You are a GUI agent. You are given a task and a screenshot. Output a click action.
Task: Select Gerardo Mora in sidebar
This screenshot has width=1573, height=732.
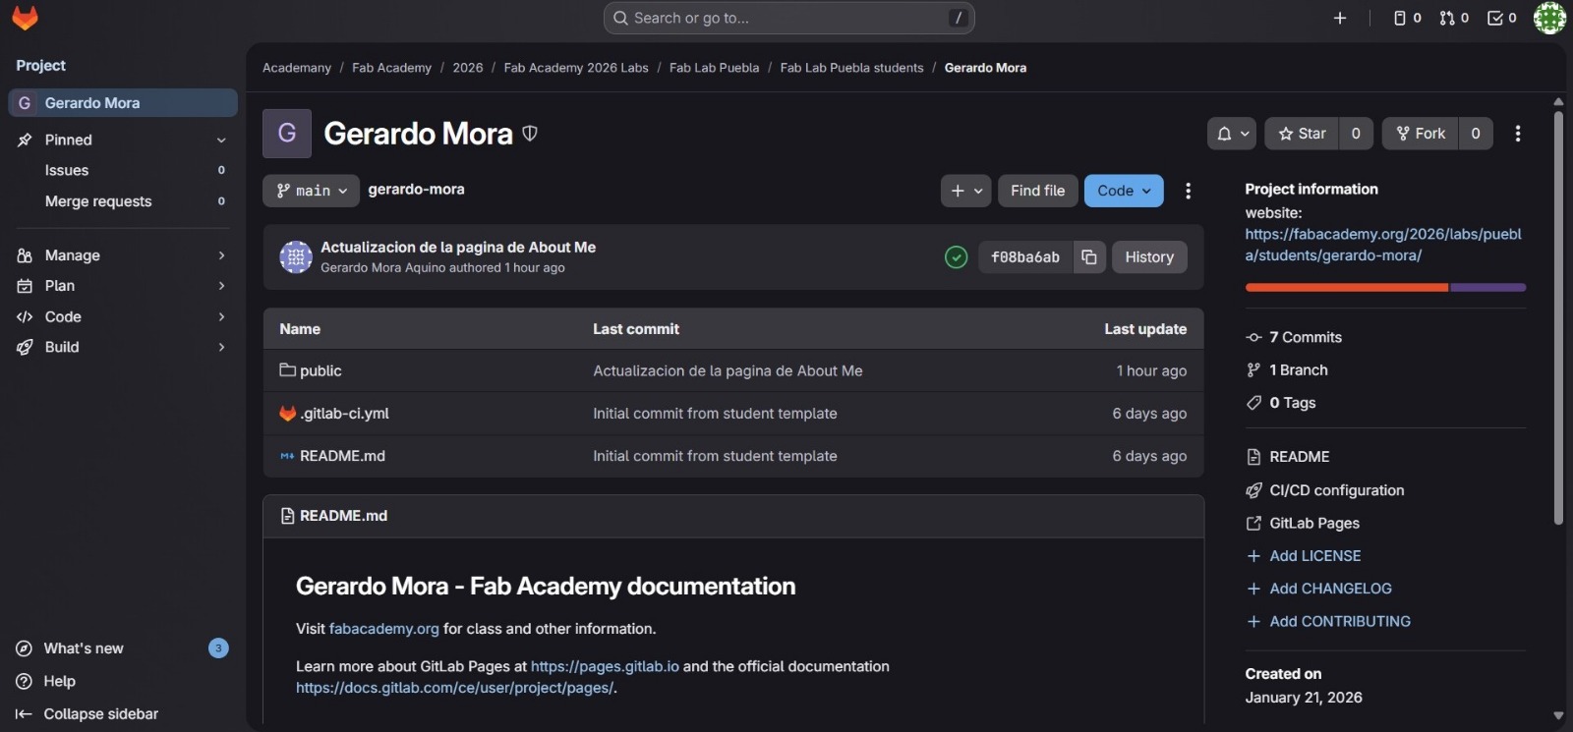123,103
